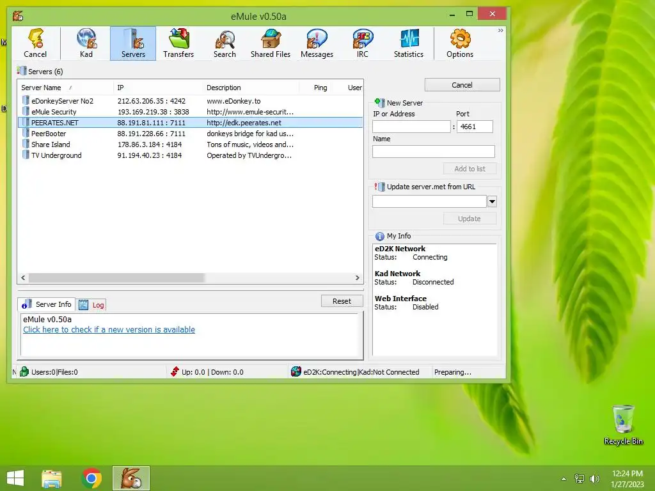Select the PEERATES.NET server row
This screenshot has width=655, height=491.
coord(191,122)
